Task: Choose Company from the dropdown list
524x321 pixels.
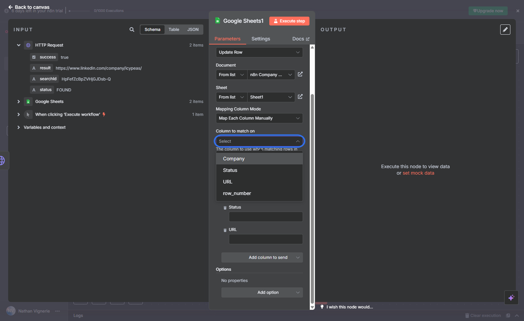Action: [x=259, y=159]
